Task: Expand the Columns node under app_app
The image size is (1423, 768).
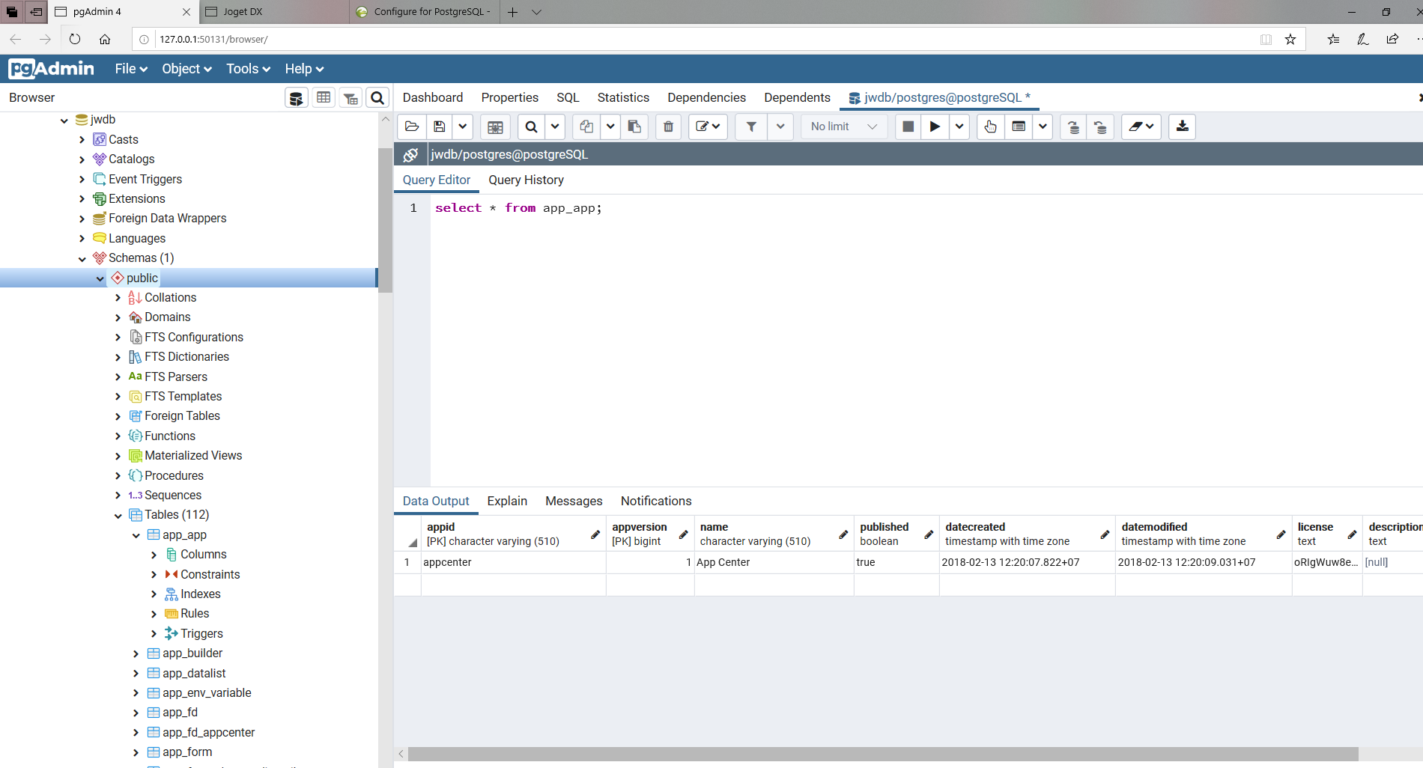Action: (x=154, y=555)
